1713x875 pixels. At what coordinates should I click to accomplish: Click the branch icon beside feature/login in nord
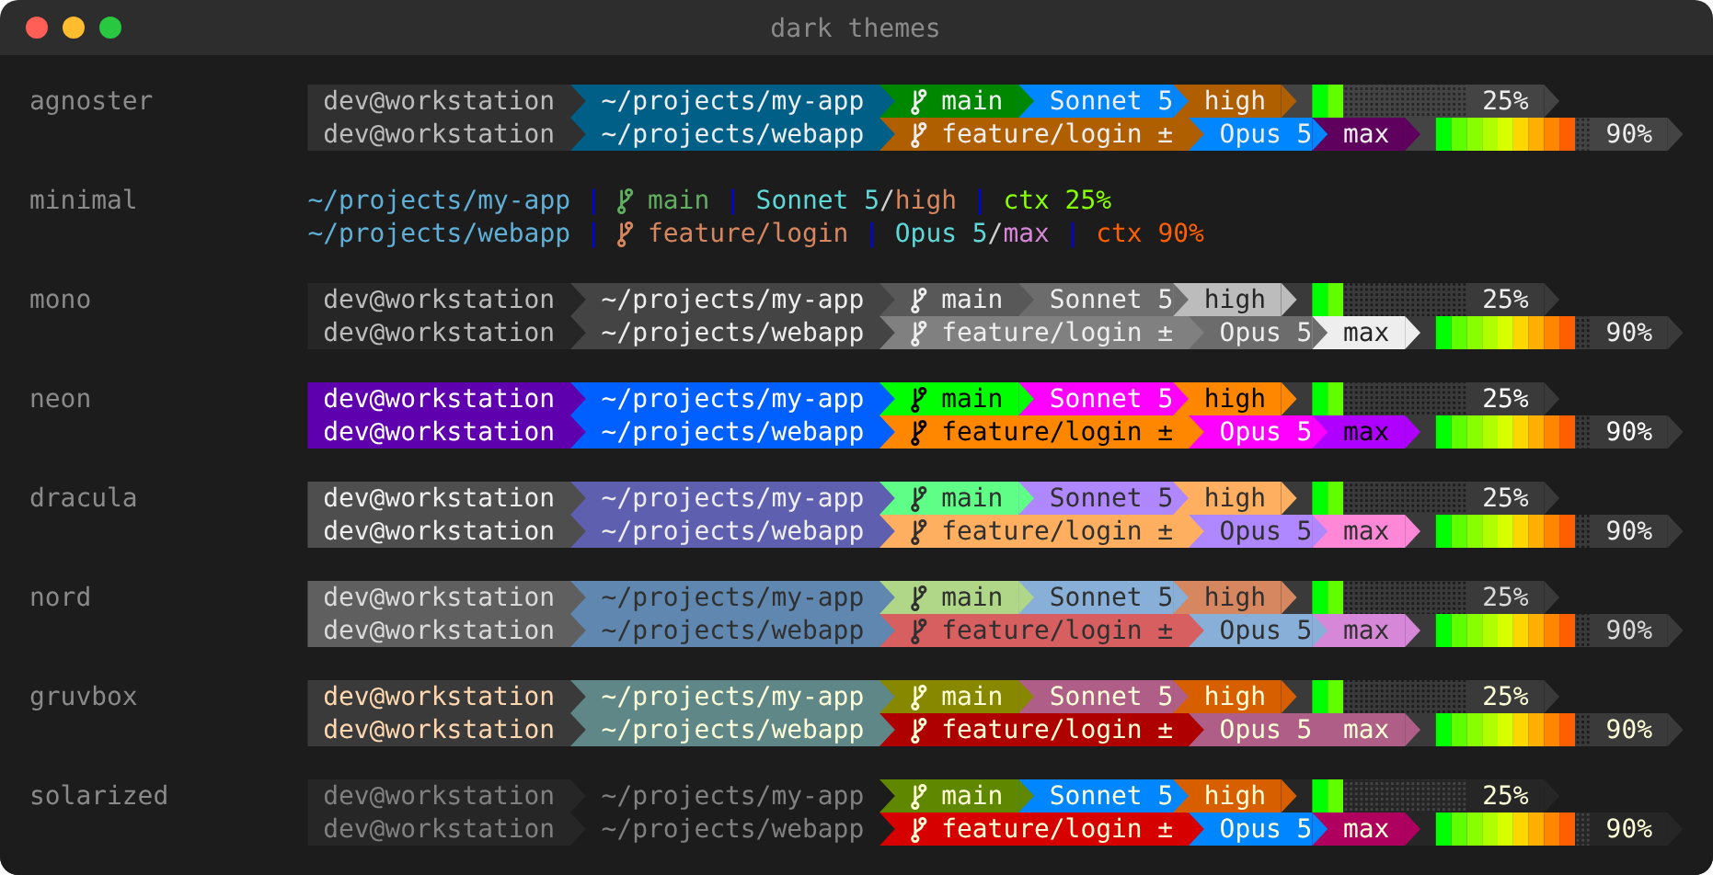coord(918,631)
